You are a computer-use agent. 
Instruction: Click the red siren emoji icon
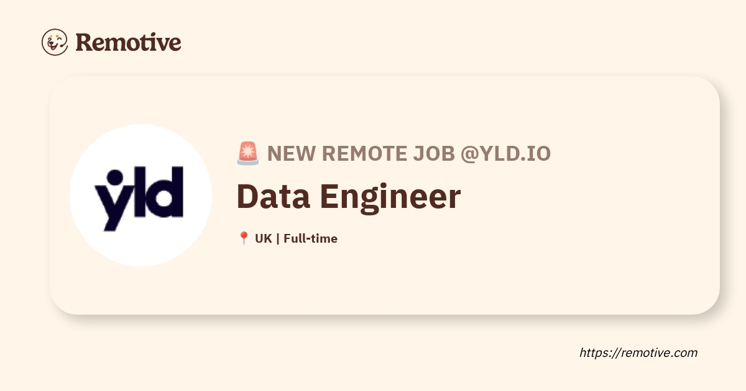pyautogui.click(x=248, y=153)
